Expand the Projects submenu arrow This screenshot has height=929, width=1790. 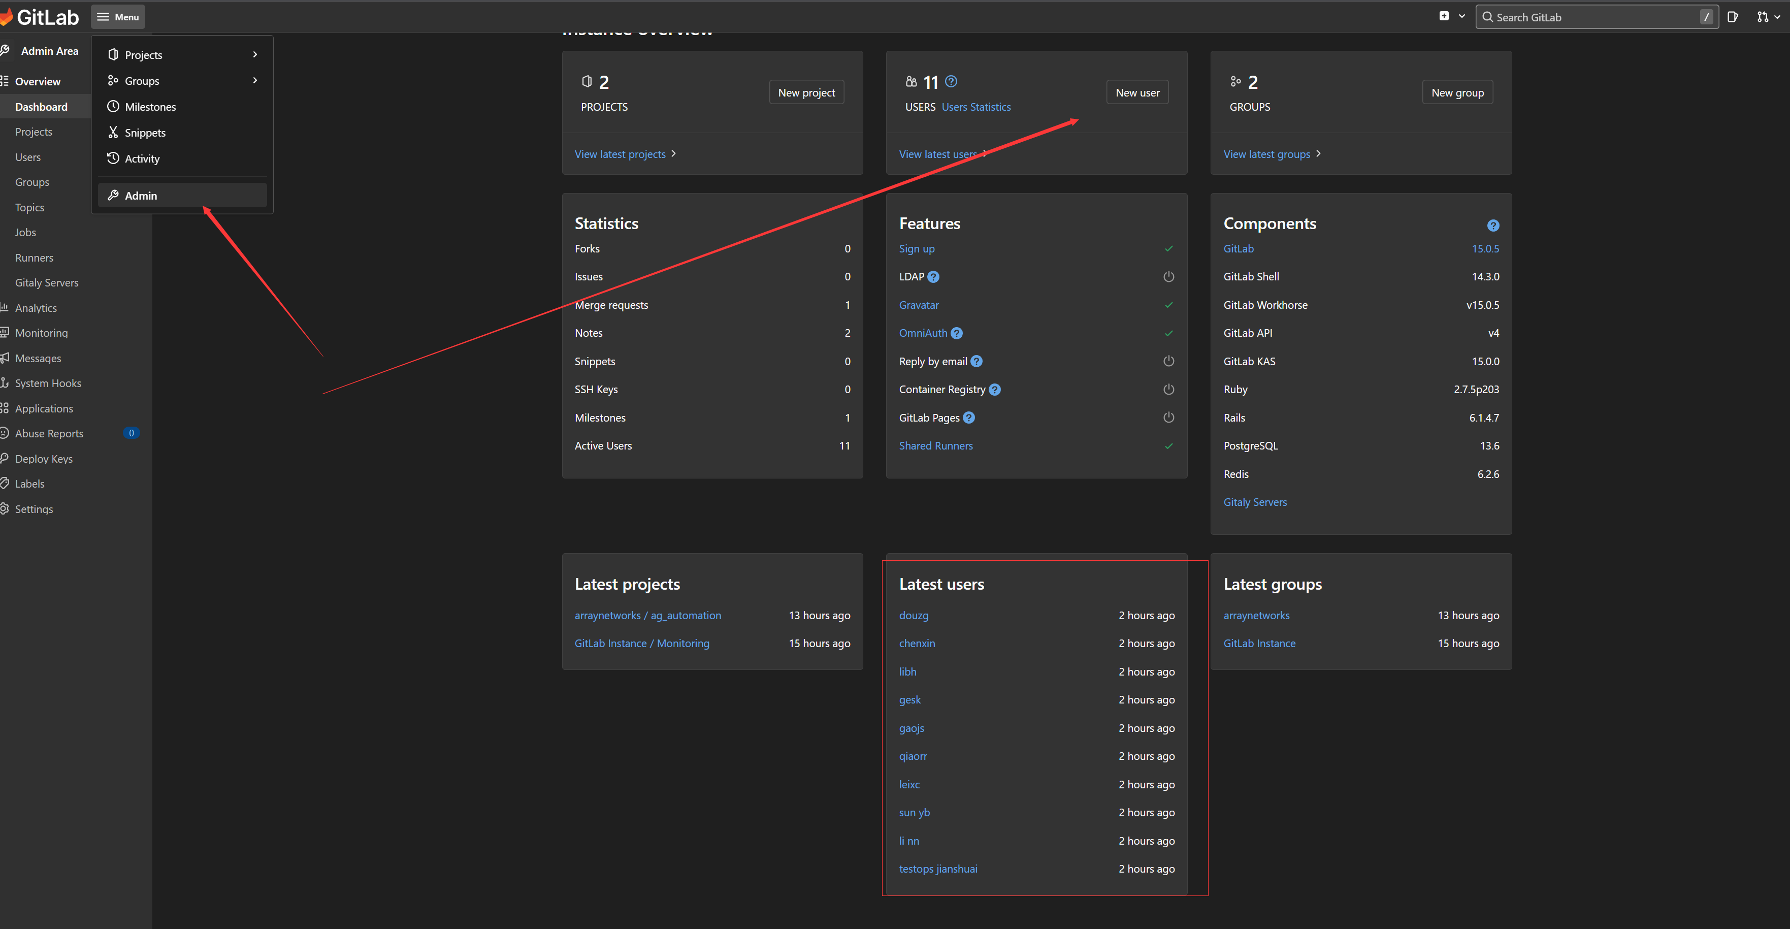255,54
